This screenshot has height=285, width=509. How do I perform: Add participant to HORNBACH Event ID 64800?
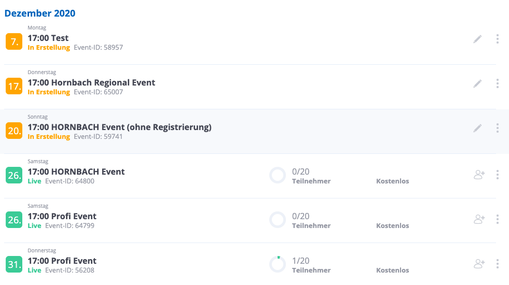click(x=479, y=175)
